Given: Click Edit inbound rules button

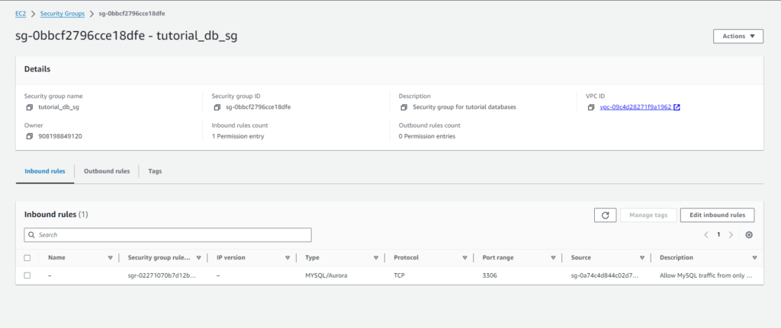Looking at the screenshot, I should (x=717, y=215).
